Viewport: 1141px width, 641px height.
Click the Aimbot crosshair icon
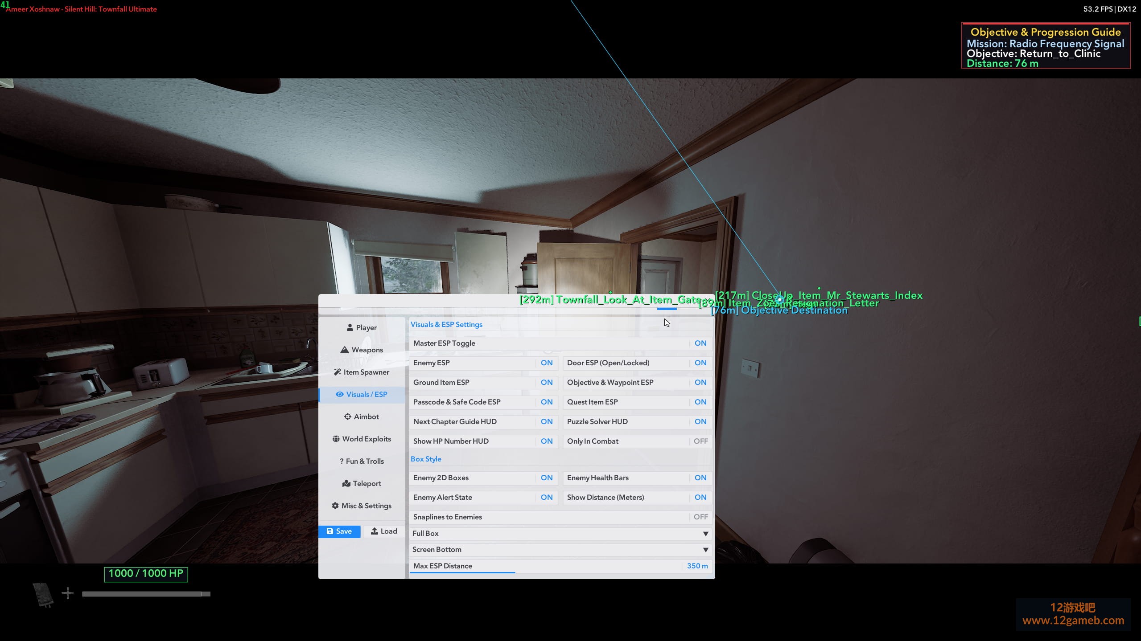[x=348, y=417]
